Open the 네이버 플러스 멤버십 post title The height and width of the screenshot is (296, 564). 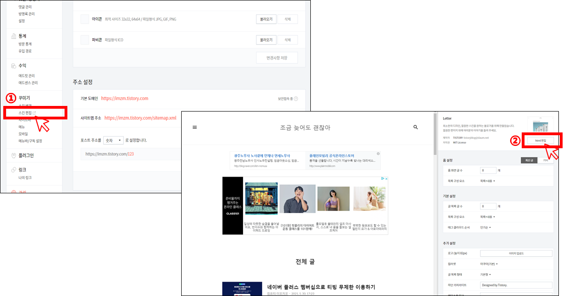pos(321,287)
